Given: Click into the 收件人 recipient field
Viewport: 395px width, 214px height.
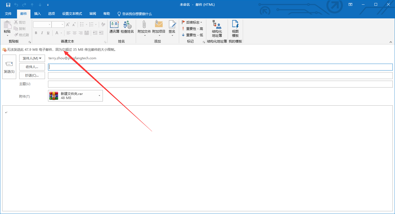Looking at the screenshot, I should tap(220, 67).
